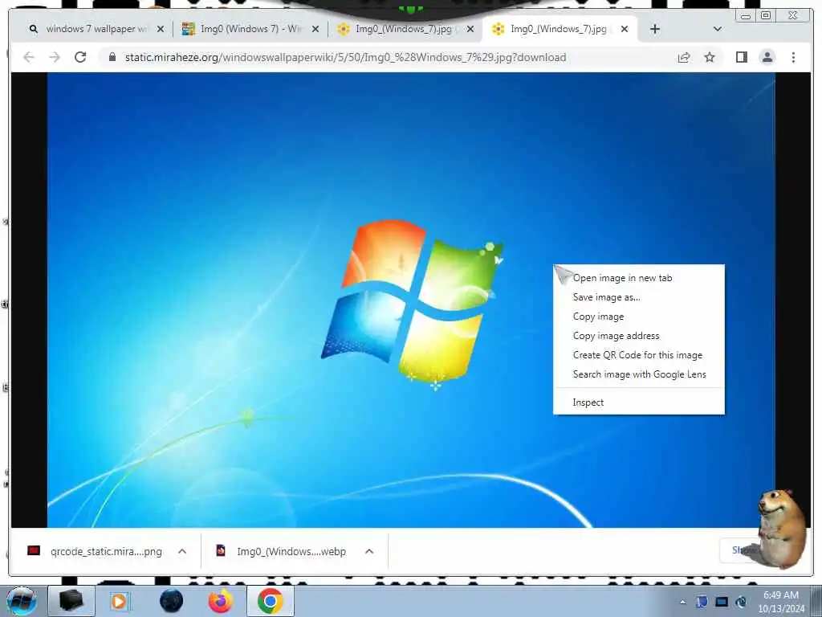Viewport: 822px width, 617px height.
Task: Open Chrome's three-dot menu
Action: coord(793,57)
